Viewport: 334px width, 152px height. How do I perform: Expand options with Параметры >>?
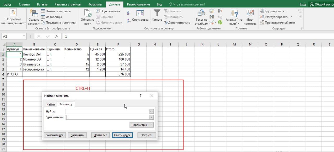(141, 125)
